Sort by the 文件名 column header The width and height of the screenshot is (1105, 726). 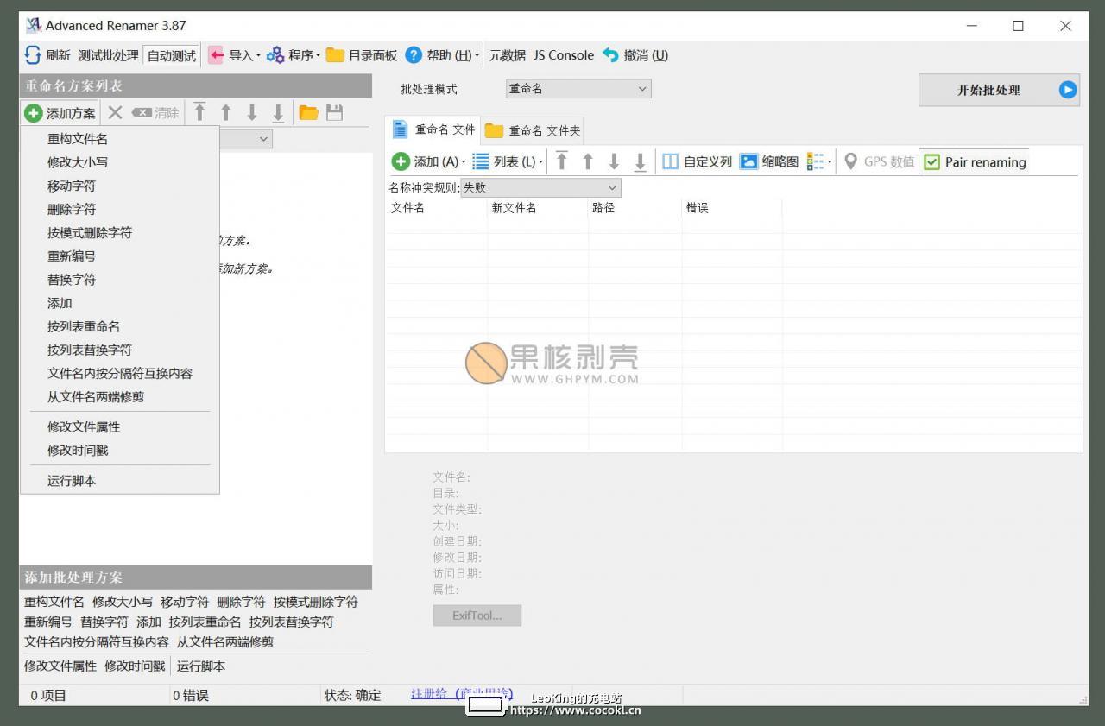(437, 208)
